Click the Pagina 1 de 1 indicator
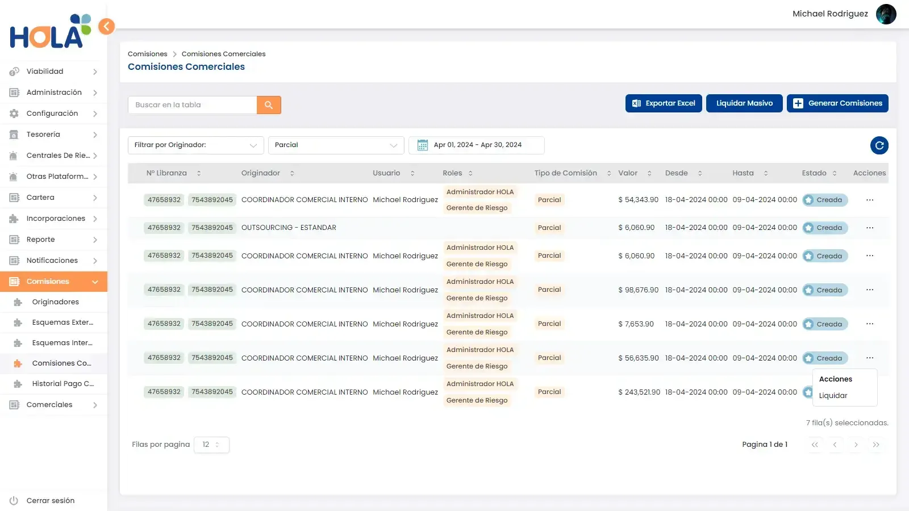Image resolution: width=909 pixels, height=511 pixels. (765, 445)
